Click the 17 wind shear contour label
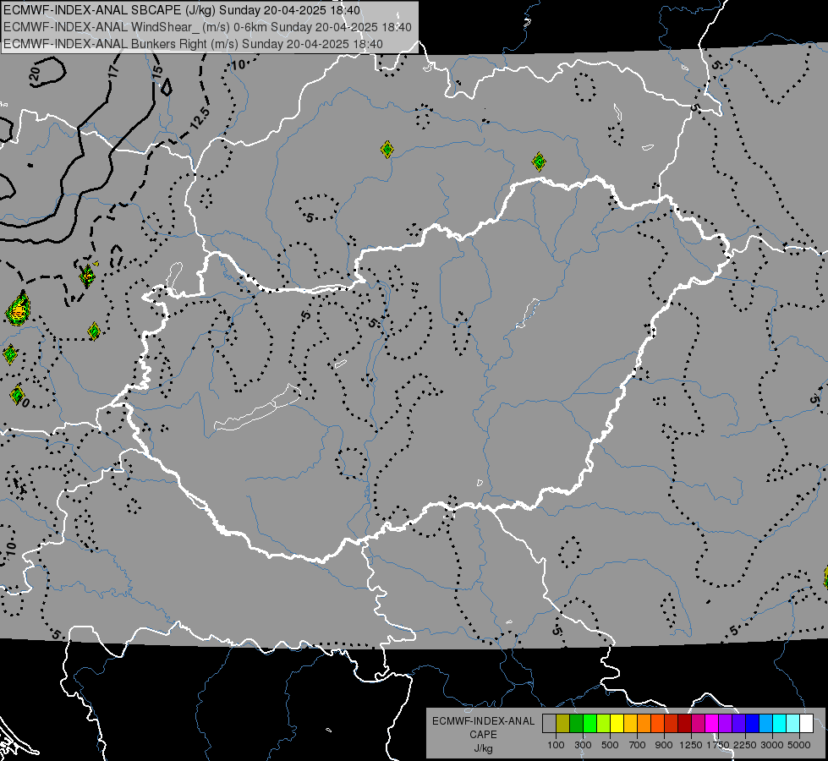The width and height of the screenshot is (828, 761). 113,71
